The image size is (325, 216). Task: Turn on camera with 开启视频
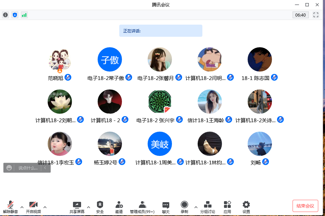33,207
